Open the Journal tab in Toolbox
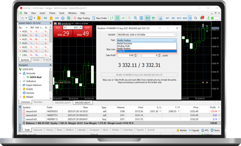The height and width of the screenshot is (146, 241). tap(151, 130)
